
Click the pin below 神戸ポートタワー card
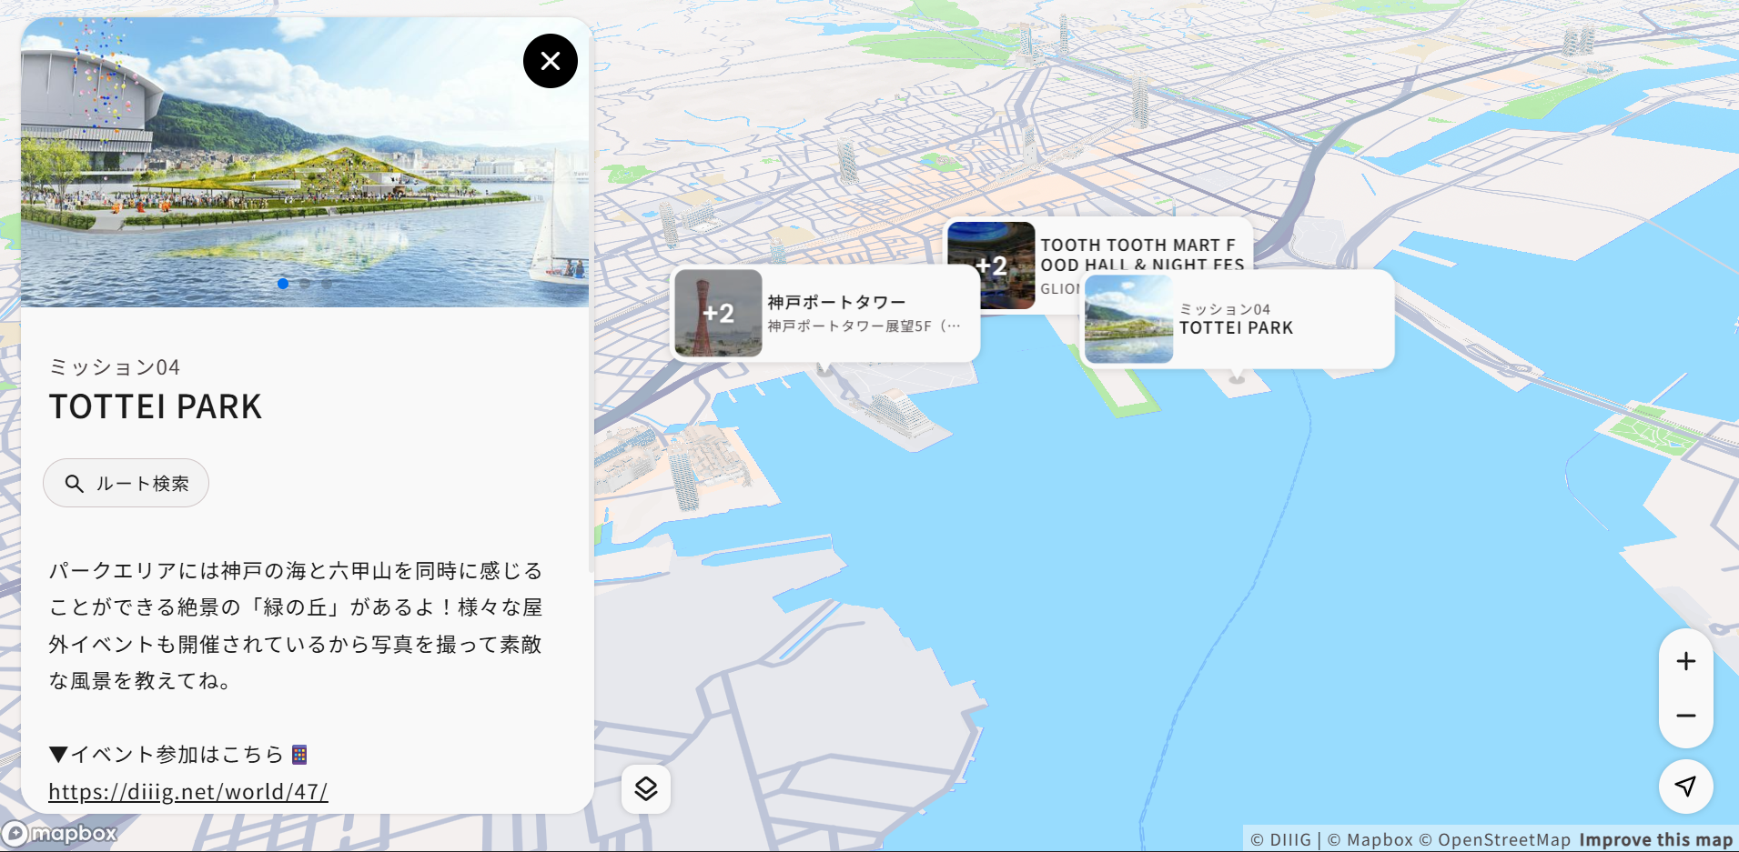tap(824, 369)
